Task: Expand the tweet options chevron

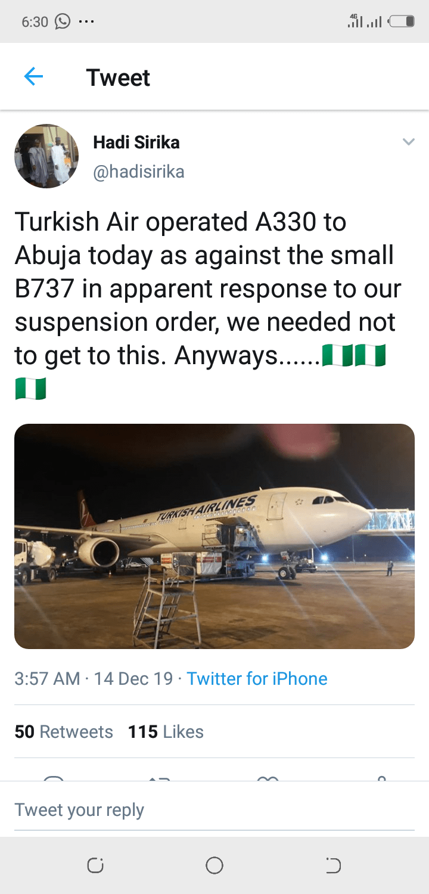Action: (408, 142)
